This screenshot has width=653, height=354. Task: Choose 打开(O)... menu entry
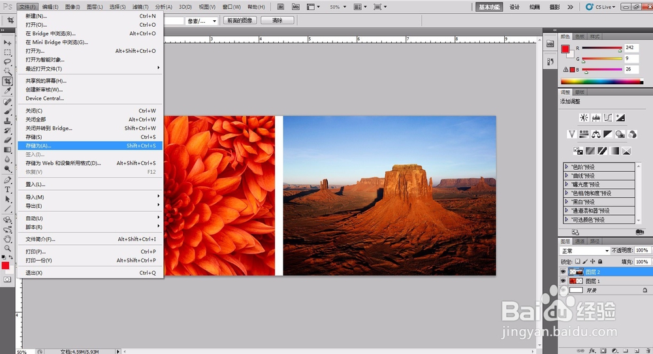89,25
